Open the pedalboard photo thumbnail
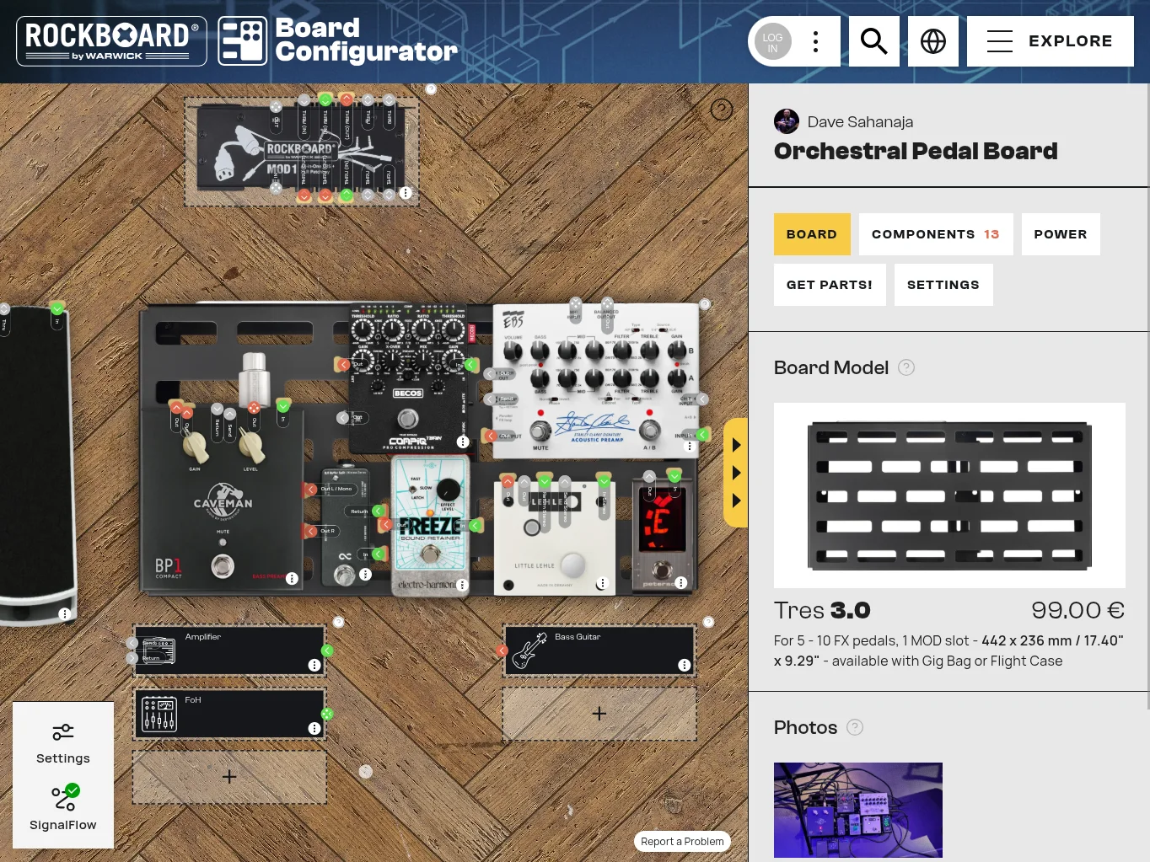This screenshot has width=1150, height=862. pyautogui.click(x=858, y=810)
